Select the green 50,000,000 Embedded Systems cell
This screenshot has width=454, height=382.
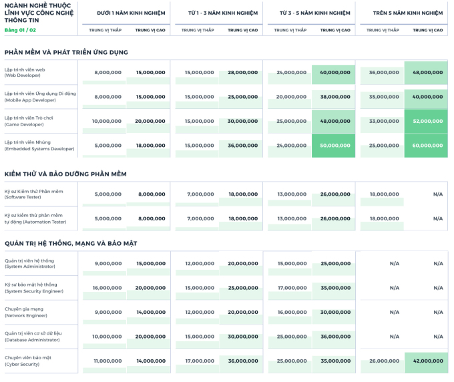[334, 146]
